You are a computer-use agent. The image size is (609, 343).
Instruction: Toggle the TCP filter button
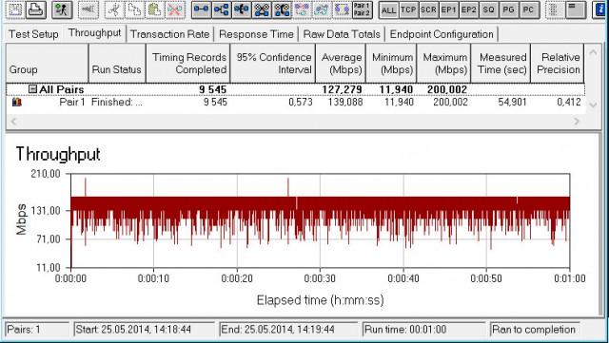[408, 10]
